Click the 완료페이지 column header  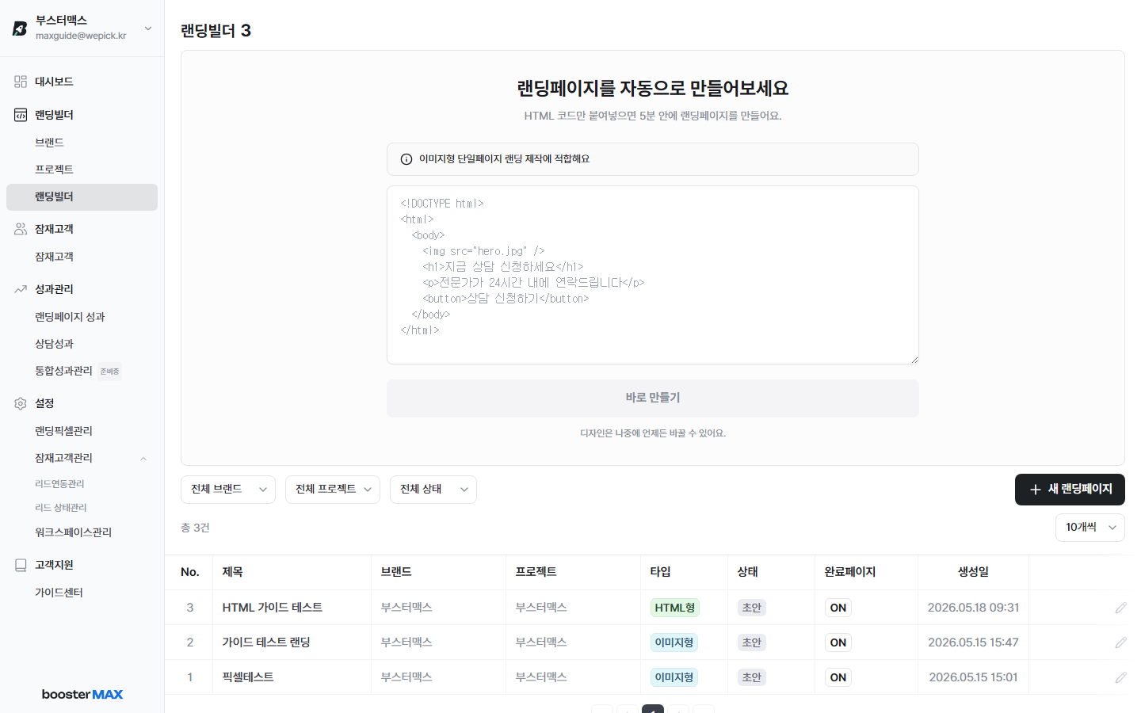pyautogui.click(x=850, y=572)
